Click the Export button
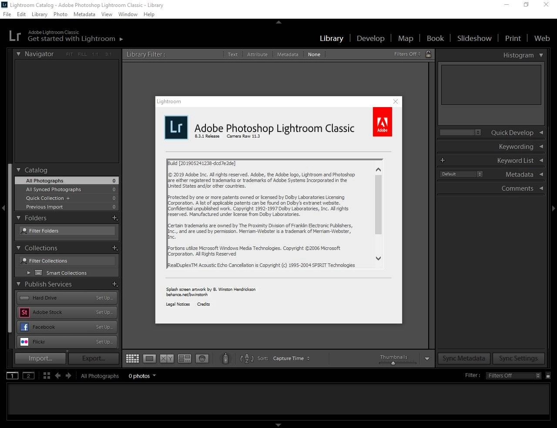557x428 pixels. pyautogui.click(x=94, y=358)
